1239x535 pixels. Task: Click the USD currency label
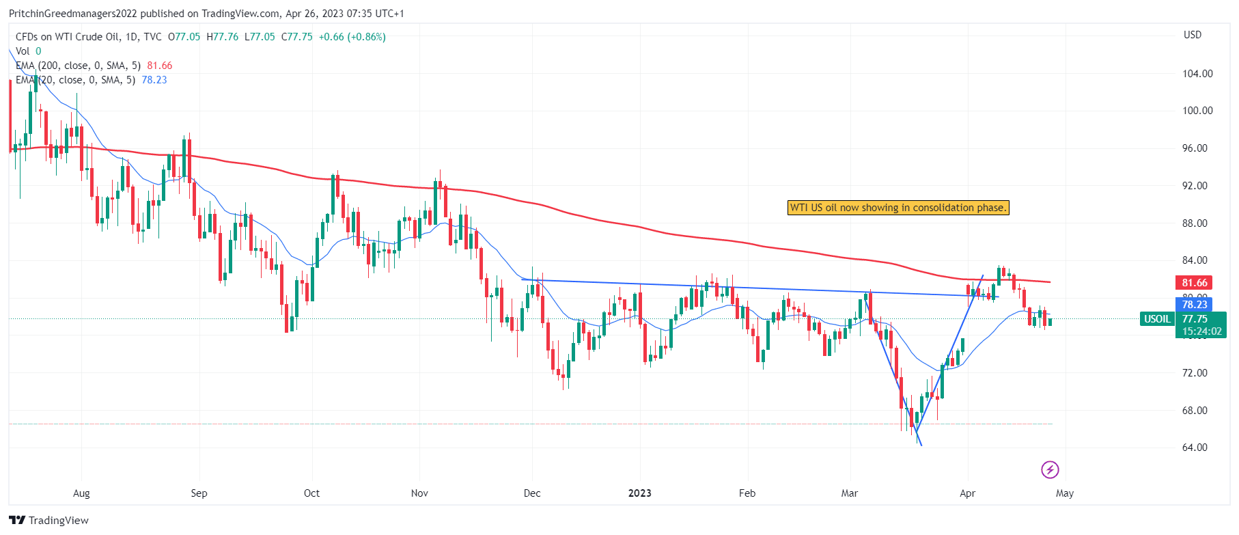tap(1193, 35)
